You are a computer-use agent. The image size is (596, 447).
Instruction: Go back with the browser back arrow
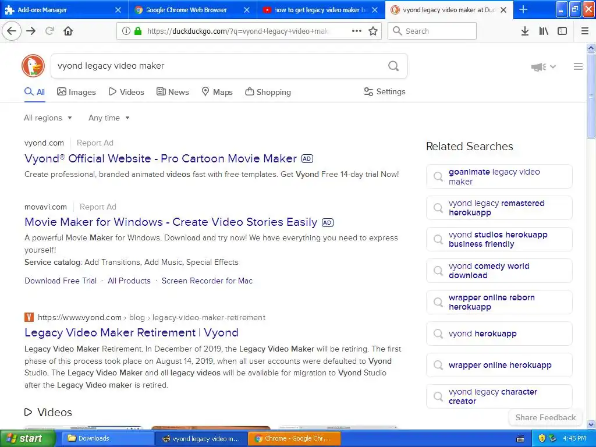click(12, 31)
